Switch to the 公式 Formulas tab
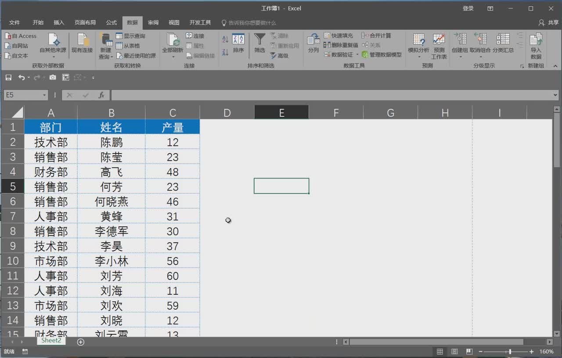Image resolution: width=562 pixels, height=358 pixels. click(x=112, y=22)
